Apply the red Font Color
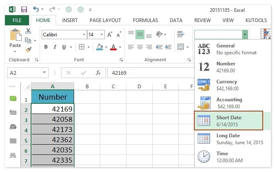Screen dimensions: 275x172 113,47
